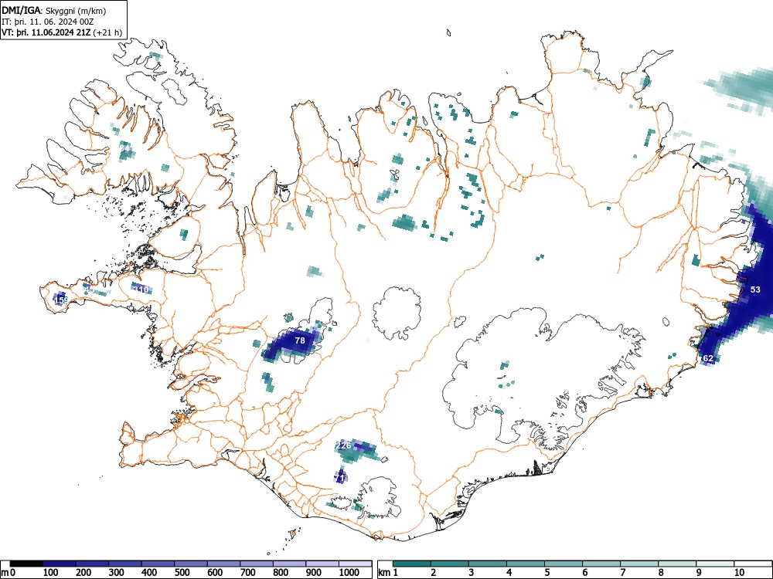773x579 pixels.
Task: Select the teal swatch between km 5 and 6
Action: pos(563,564)
